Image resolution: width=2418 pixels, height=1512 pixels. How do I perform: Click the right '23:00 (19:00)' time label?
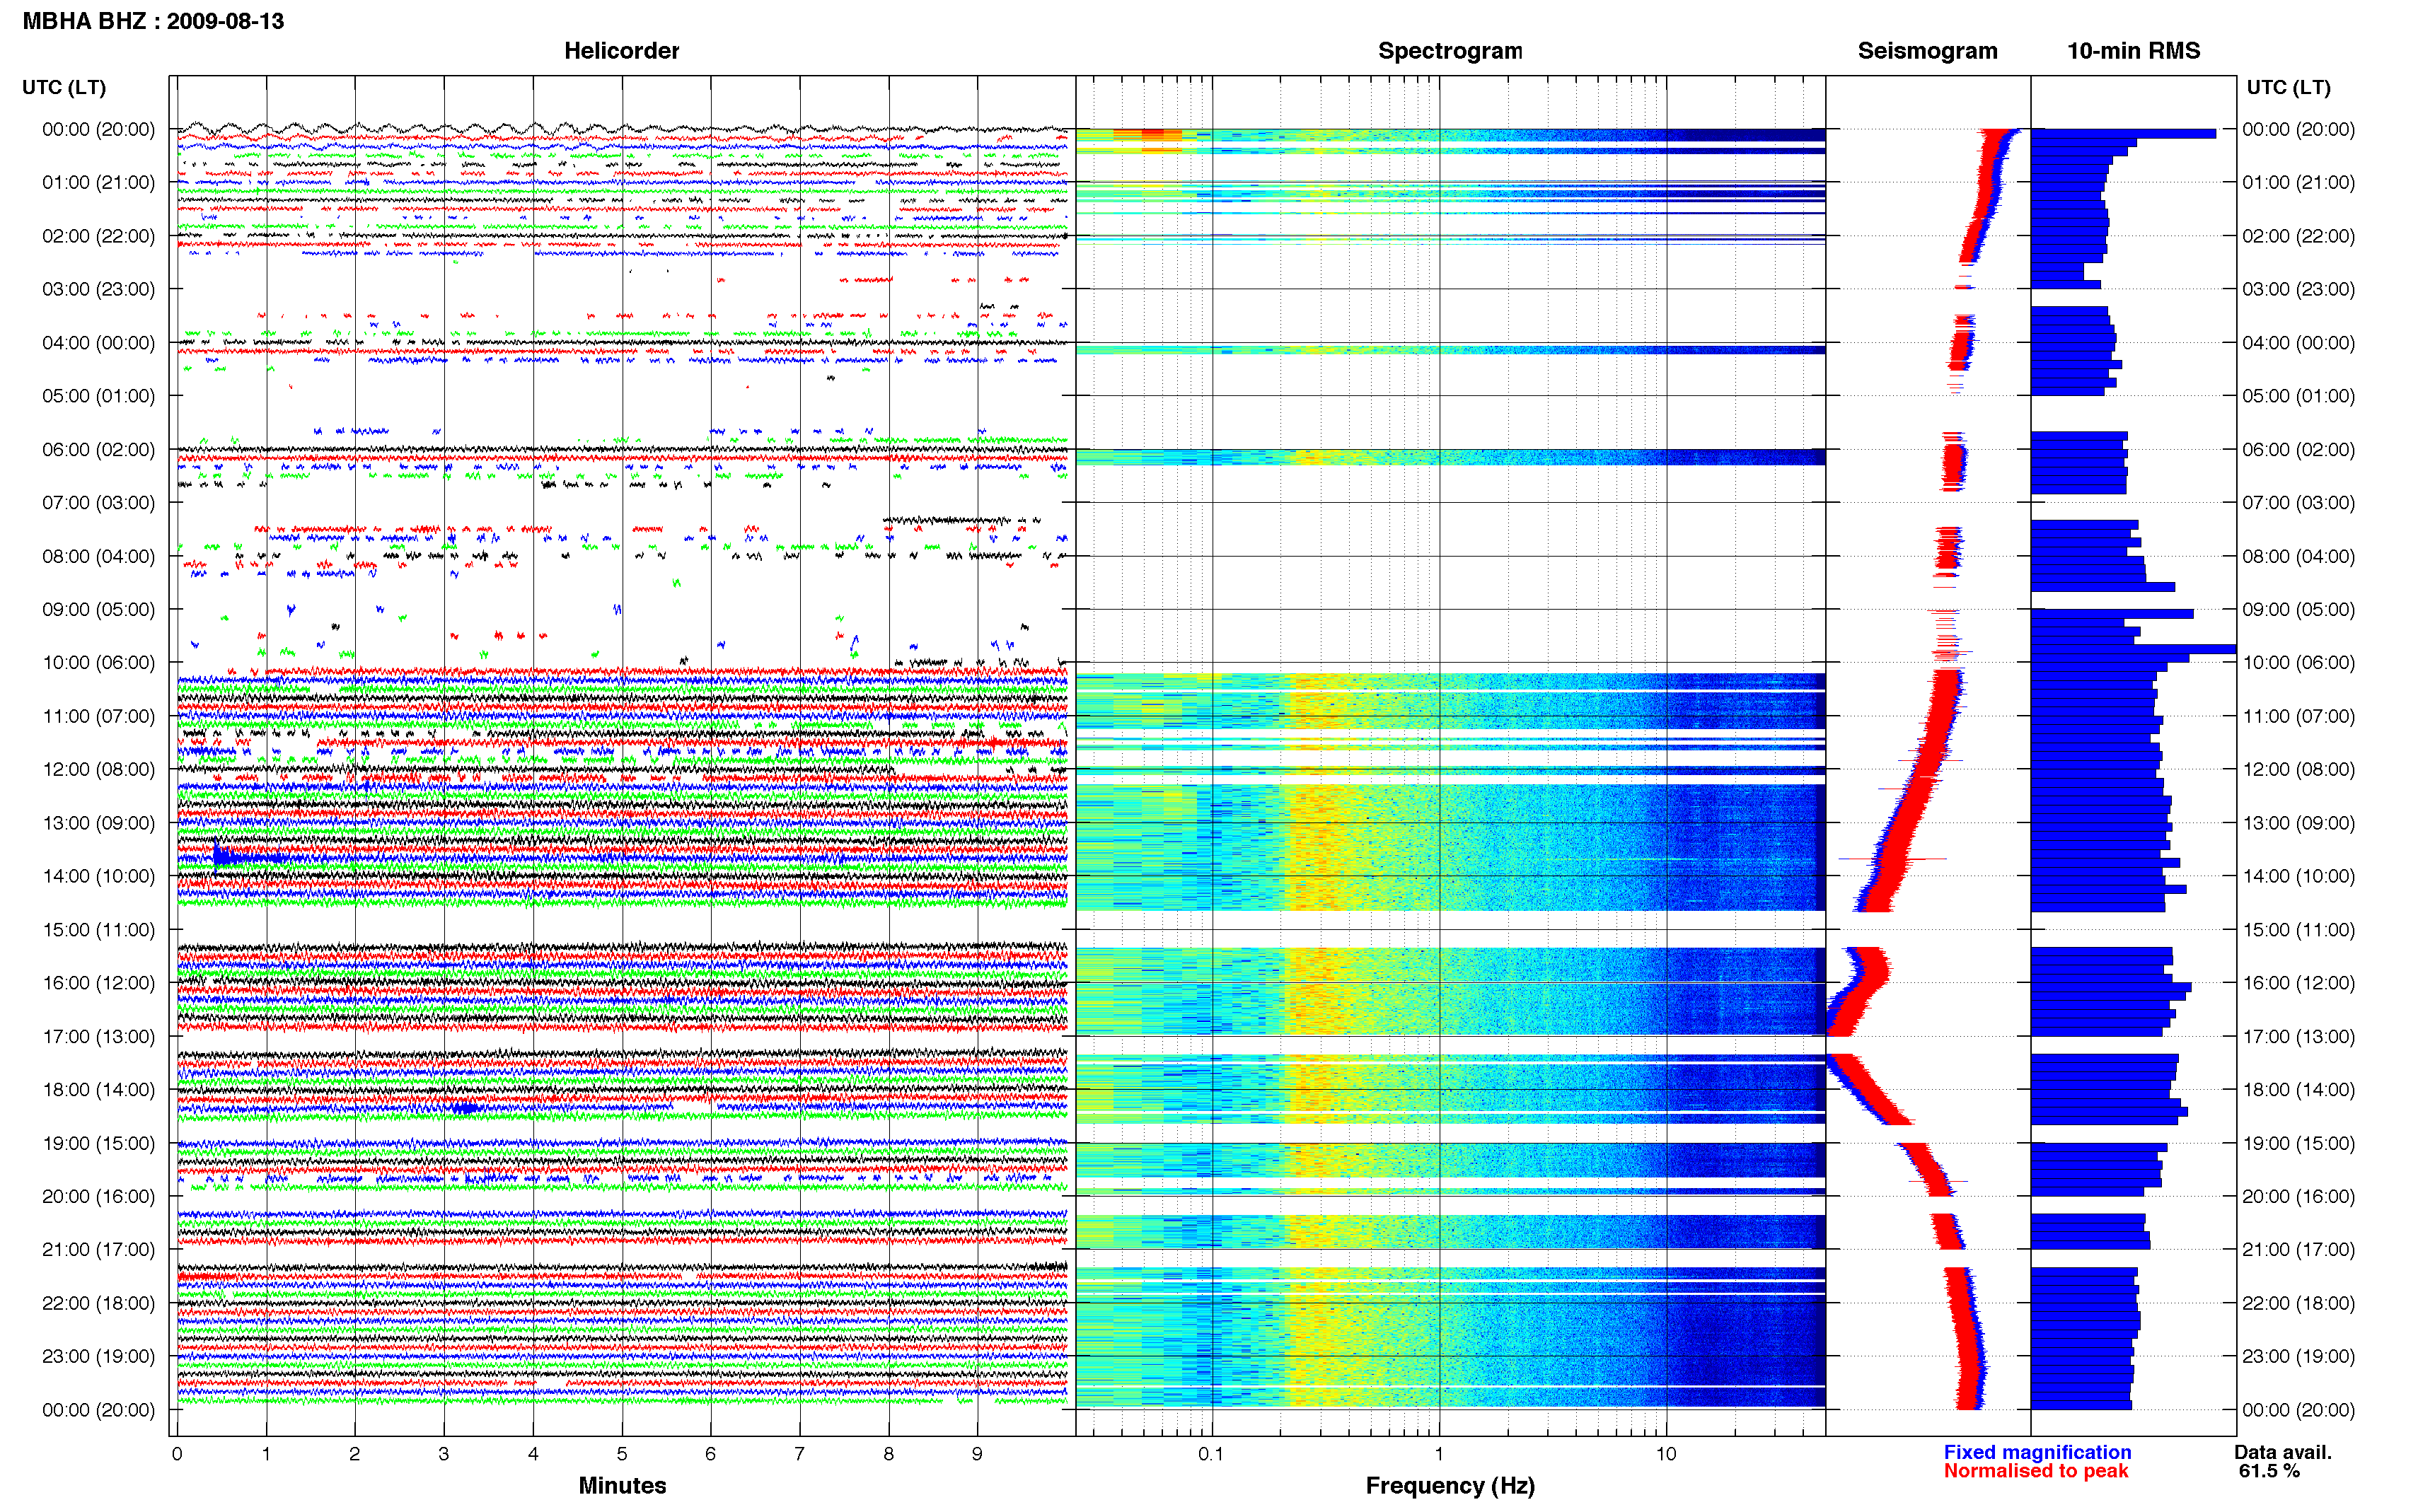coord(2298,1356)
